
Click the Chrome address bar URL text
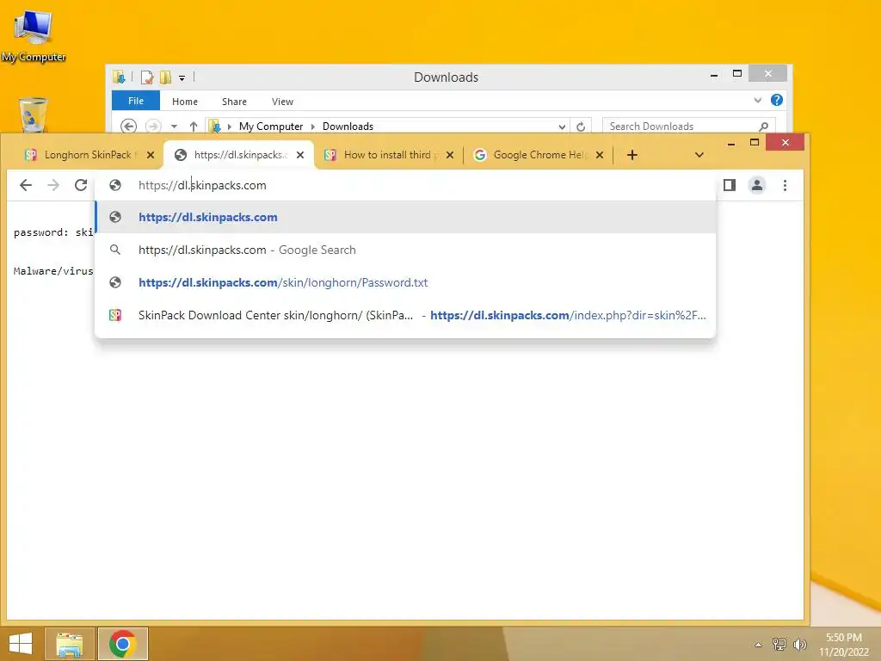[202, 185]
